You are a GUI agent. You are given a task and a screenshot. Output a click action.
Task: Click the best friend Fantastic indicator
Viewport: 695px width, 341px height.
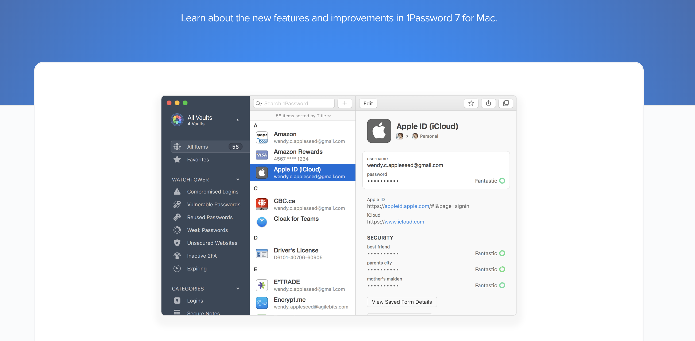(490, 253)
